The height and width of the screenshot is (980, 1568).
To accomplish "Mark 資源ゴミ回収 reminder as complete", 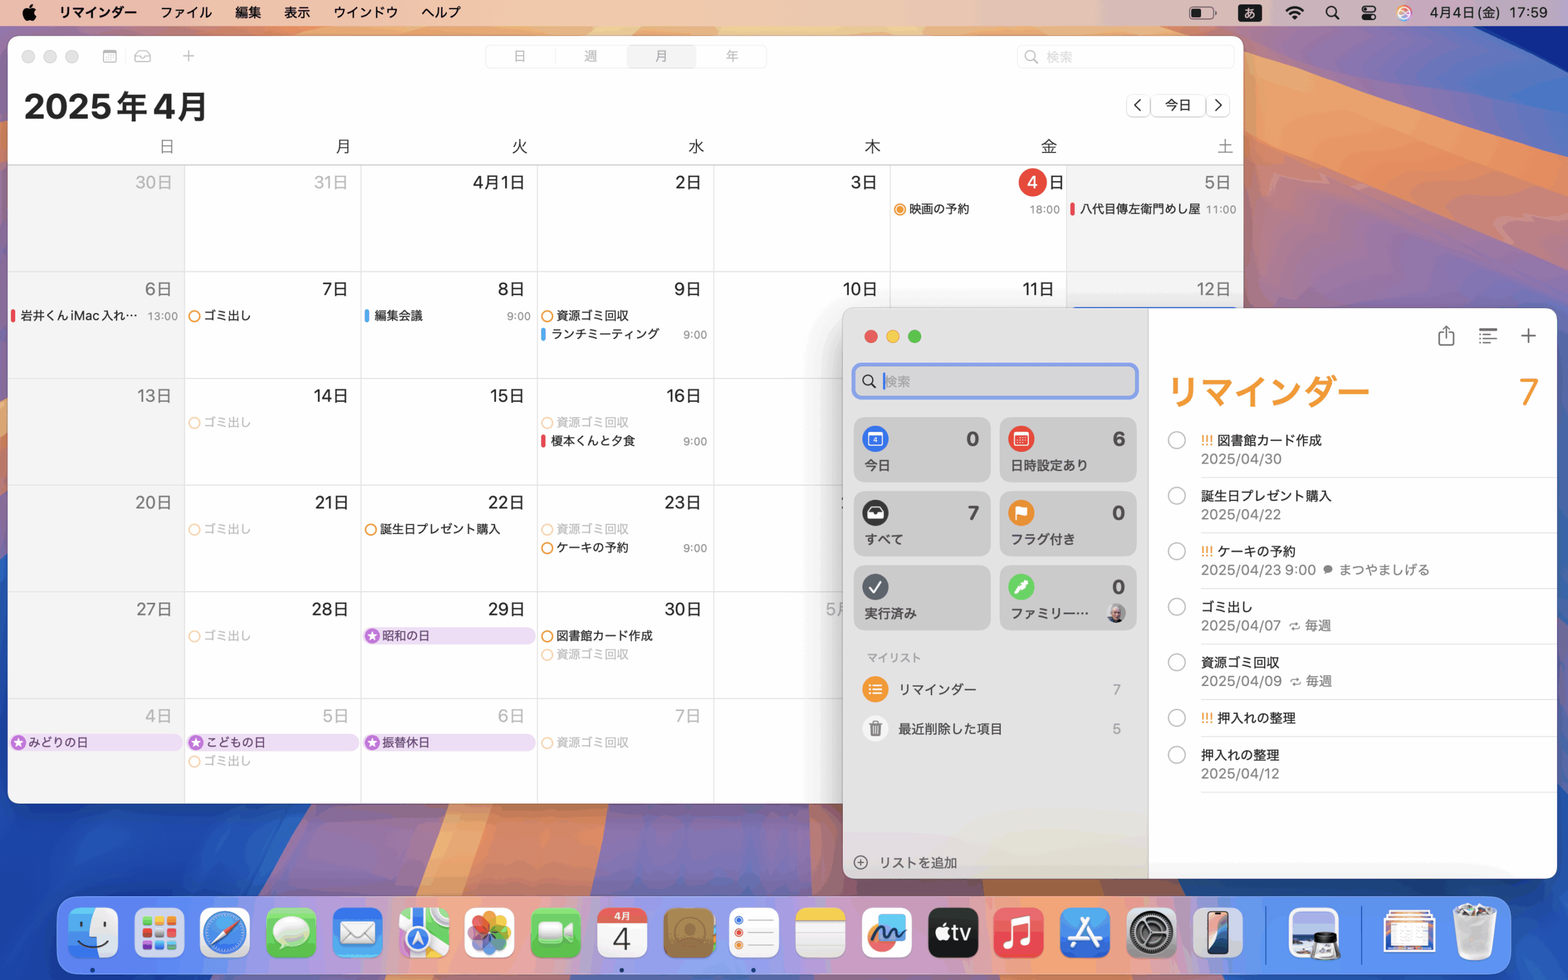I will pos(1177,662).
